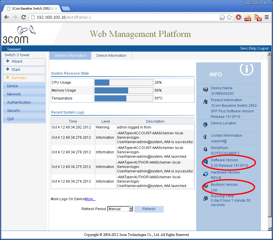
Task: Click the serial number 927FDCS24B0F3
Action: click(225, 153)
